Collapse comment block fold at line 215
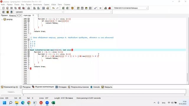The width and height of the screenshot is (189, 106). tap(29, 39)
